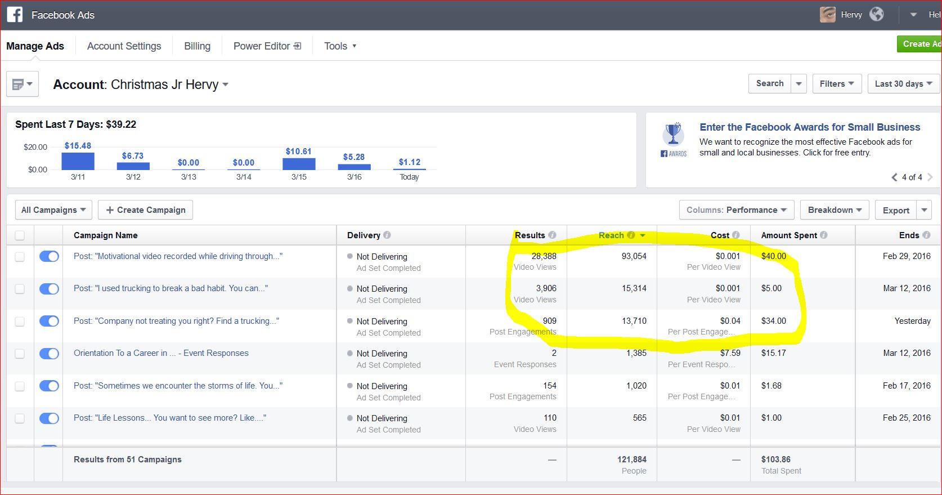Click the Hervy profile picture
Viewport: 942px width, 495px height.
[828, 15]
